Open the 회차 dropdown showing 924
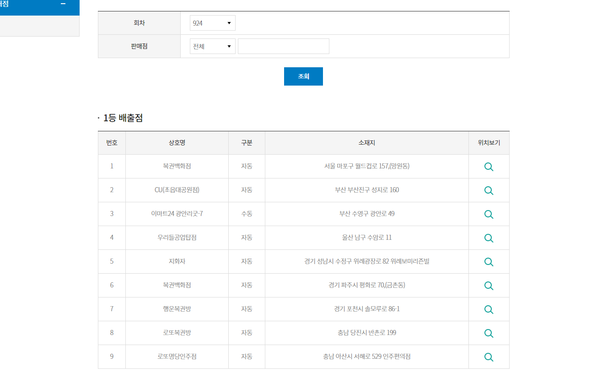 coord(212,23)
